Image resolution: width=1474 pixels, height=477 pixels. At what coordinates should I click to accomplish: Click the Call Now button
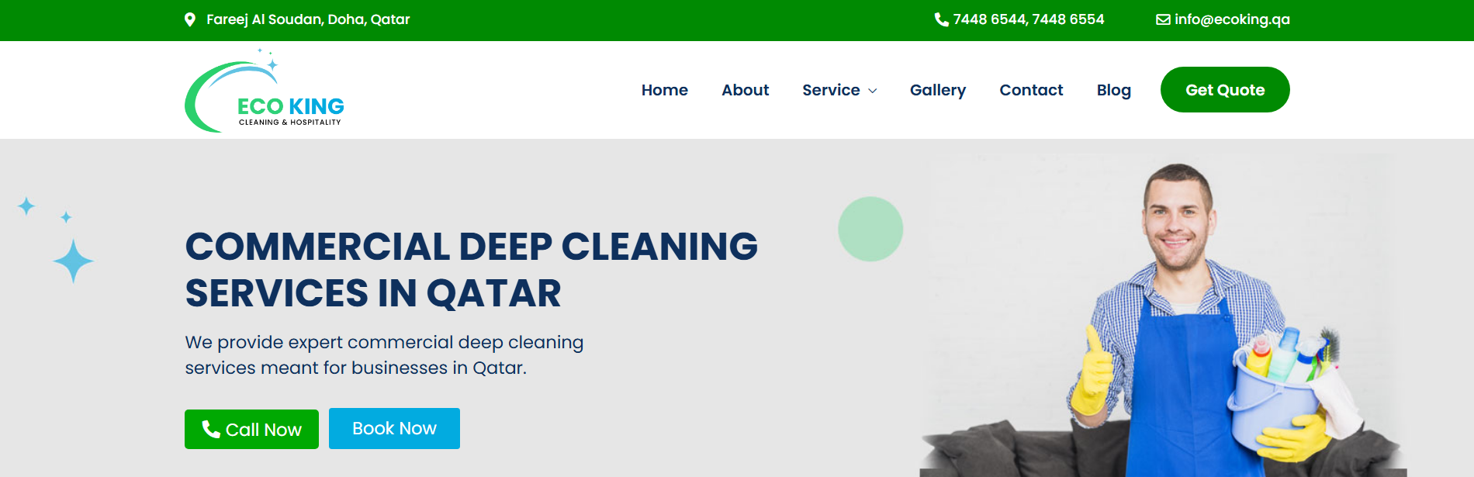(x=251, y=429)
